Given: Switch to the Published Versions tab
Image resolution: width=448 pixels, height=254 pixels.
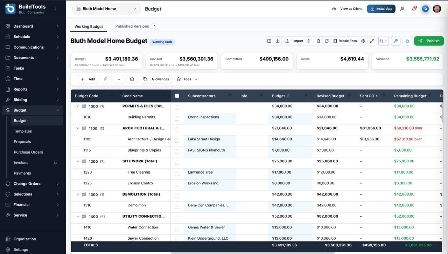Looking at the screenshot, I should pyautogui.click(x=136, y=26).
